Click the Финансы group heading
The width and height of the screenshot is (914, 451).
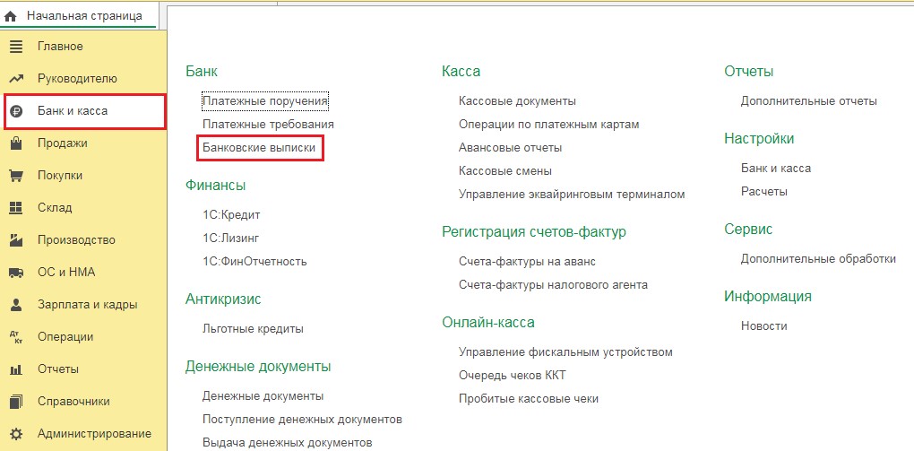click(x=216, y=186)
